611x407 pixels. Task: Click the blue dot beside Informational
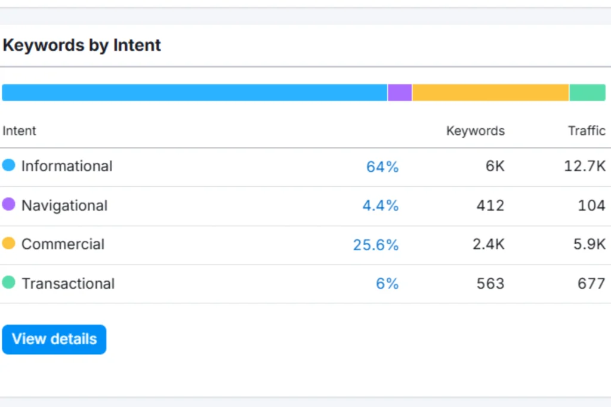click(x=8, y=165)
